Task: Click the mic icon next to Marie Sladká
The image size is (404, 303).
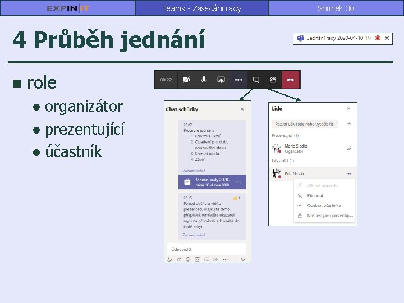Action: [349, 148]
